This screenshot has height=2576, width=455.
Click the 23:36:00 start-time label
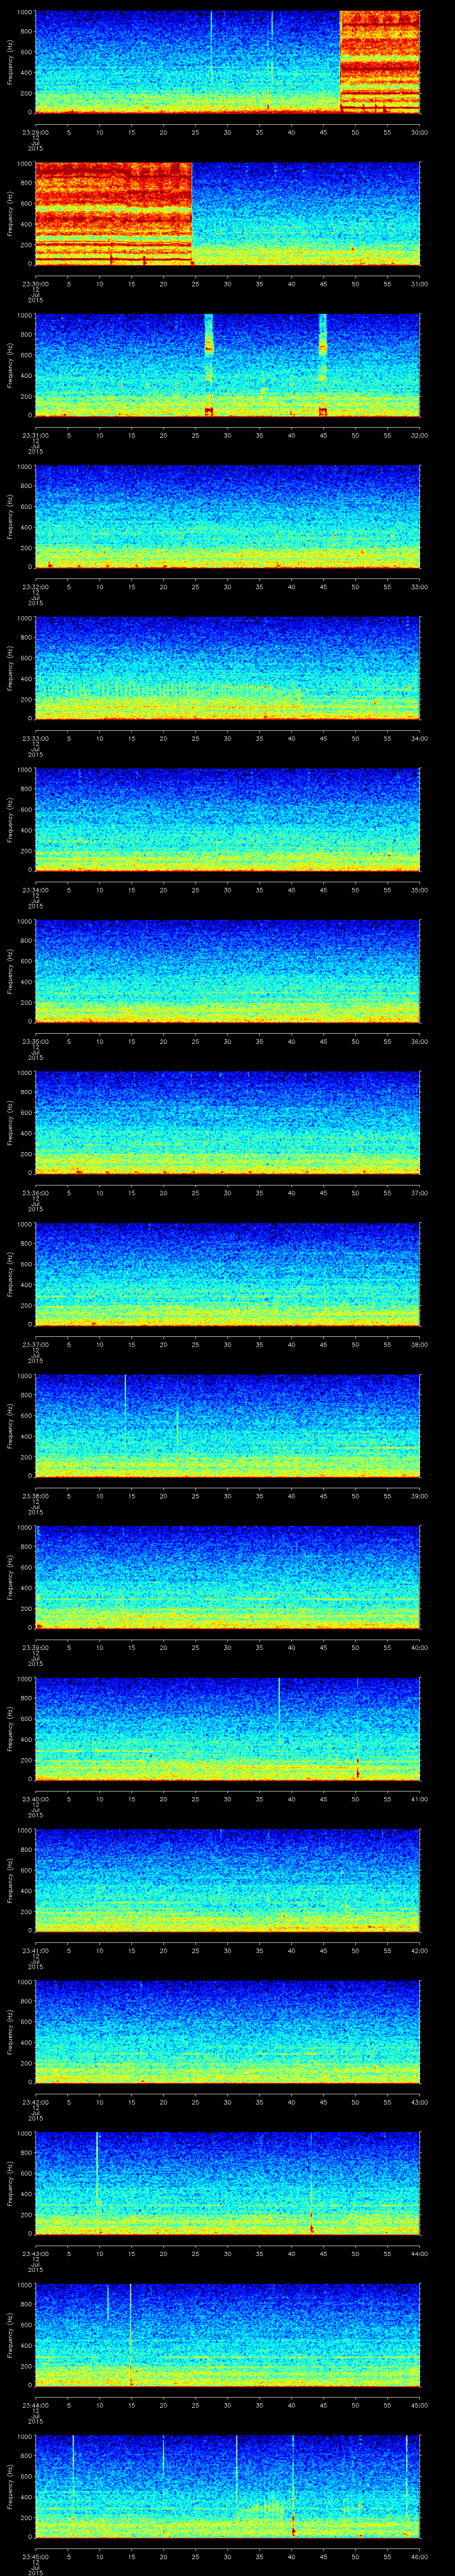35,1192
